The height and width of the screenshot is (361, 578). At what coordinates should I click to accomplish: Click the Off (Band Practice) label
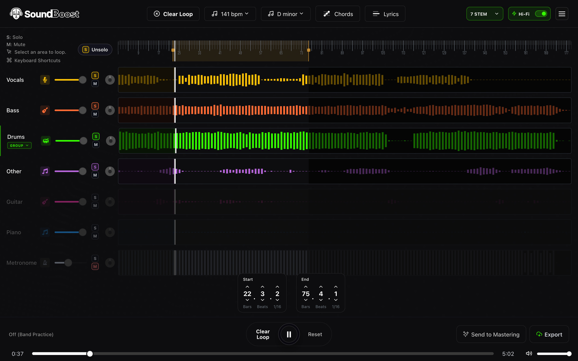31,334
